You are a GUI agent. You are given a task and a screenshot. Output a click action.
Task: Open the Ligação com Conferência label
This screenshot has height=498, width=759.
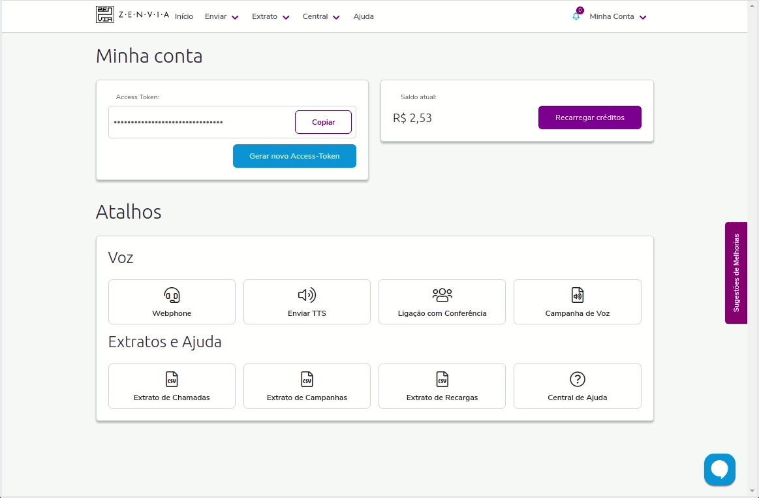tap(442, 313)
